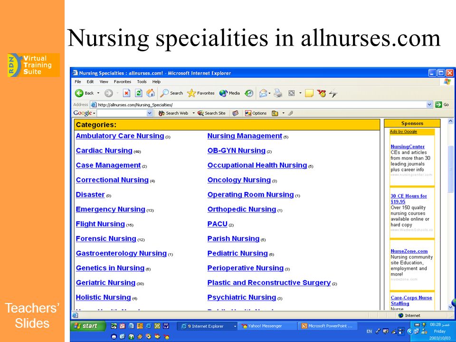The image size is (456, 342).
Task: Click the Google toolbar Up folder icon
Action: 275,113
